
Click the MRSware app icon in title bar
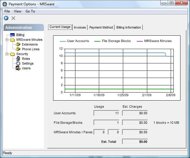coord(5,4)
